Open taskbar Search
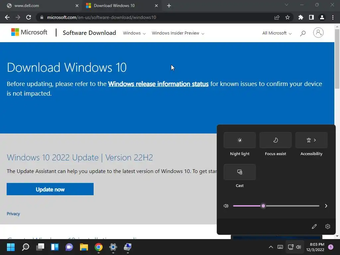Viewport: 340px width, 255px height. coord(26,247)
